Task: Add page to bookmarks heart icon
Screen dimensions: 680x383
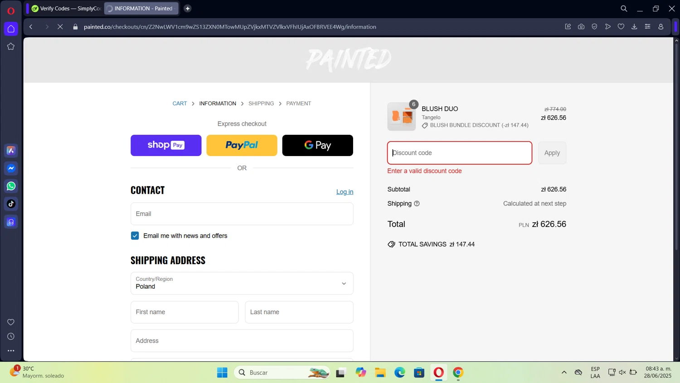Action: [x=621, y=27]
